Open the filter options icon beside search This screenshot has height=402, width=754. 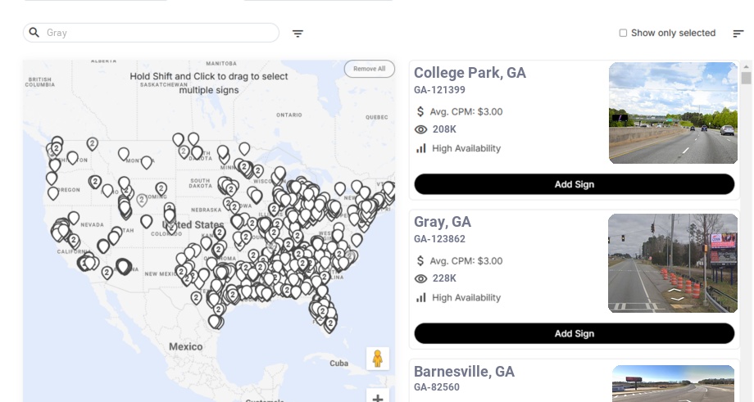298,34
